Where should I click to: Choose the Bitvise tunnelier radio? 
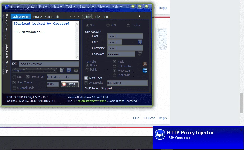coord(87,65)
